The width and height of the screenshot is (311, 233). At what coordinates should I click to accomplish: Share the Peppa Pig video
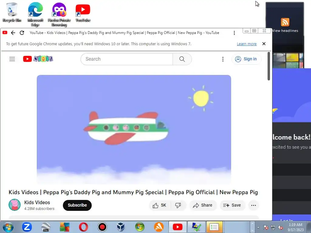(x=203, y=205)
